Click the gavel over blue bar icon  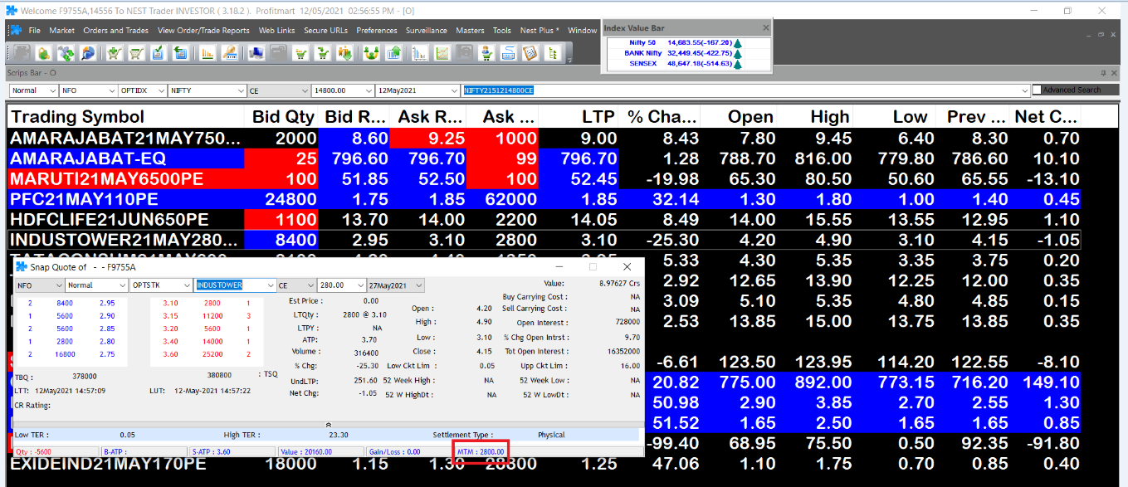(x=229, y=53)
